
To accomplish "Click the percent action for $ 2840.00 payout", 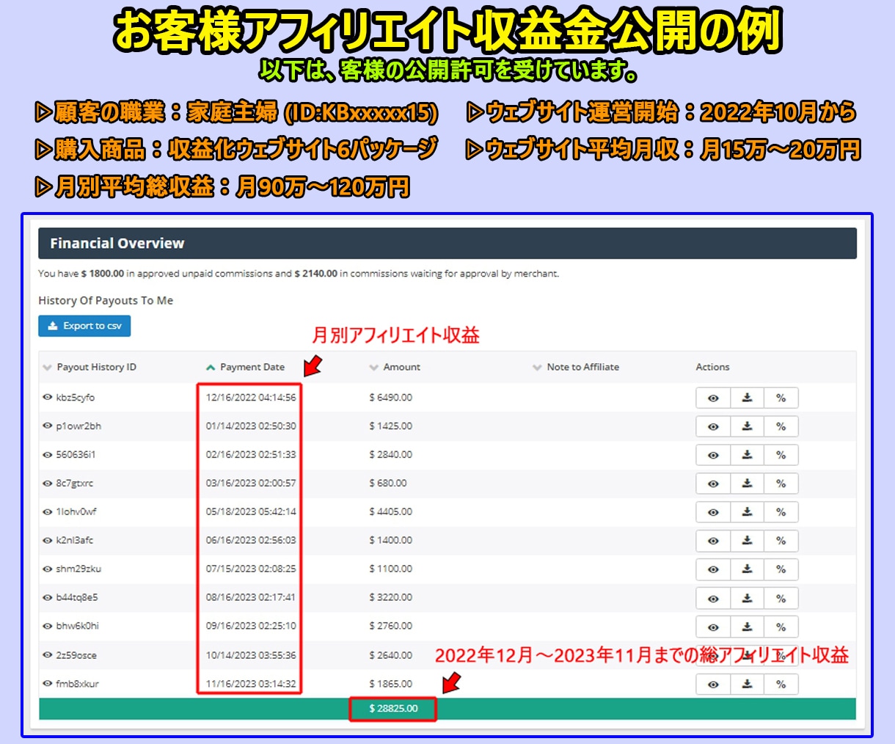I will [781, 455].
